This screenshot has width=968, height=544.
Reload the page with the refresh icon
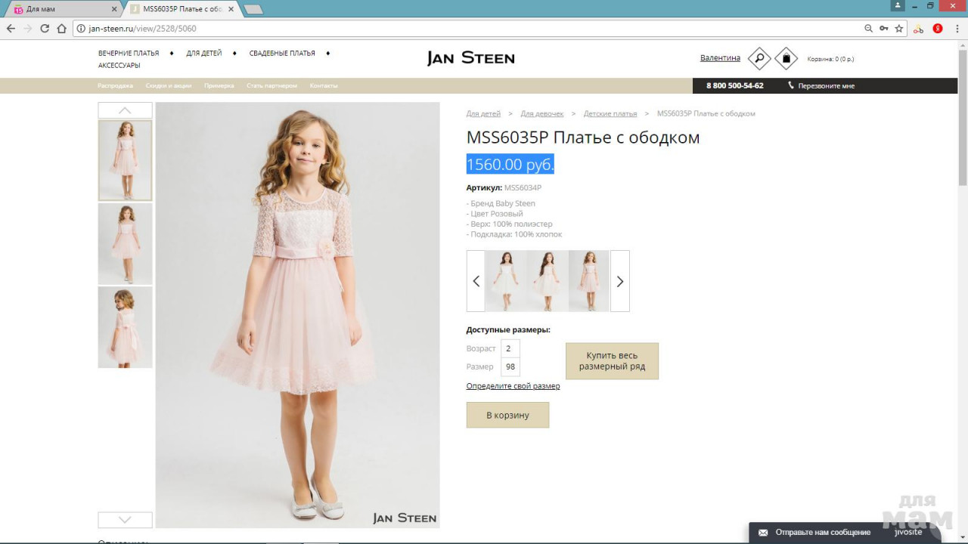coord(45,29)
